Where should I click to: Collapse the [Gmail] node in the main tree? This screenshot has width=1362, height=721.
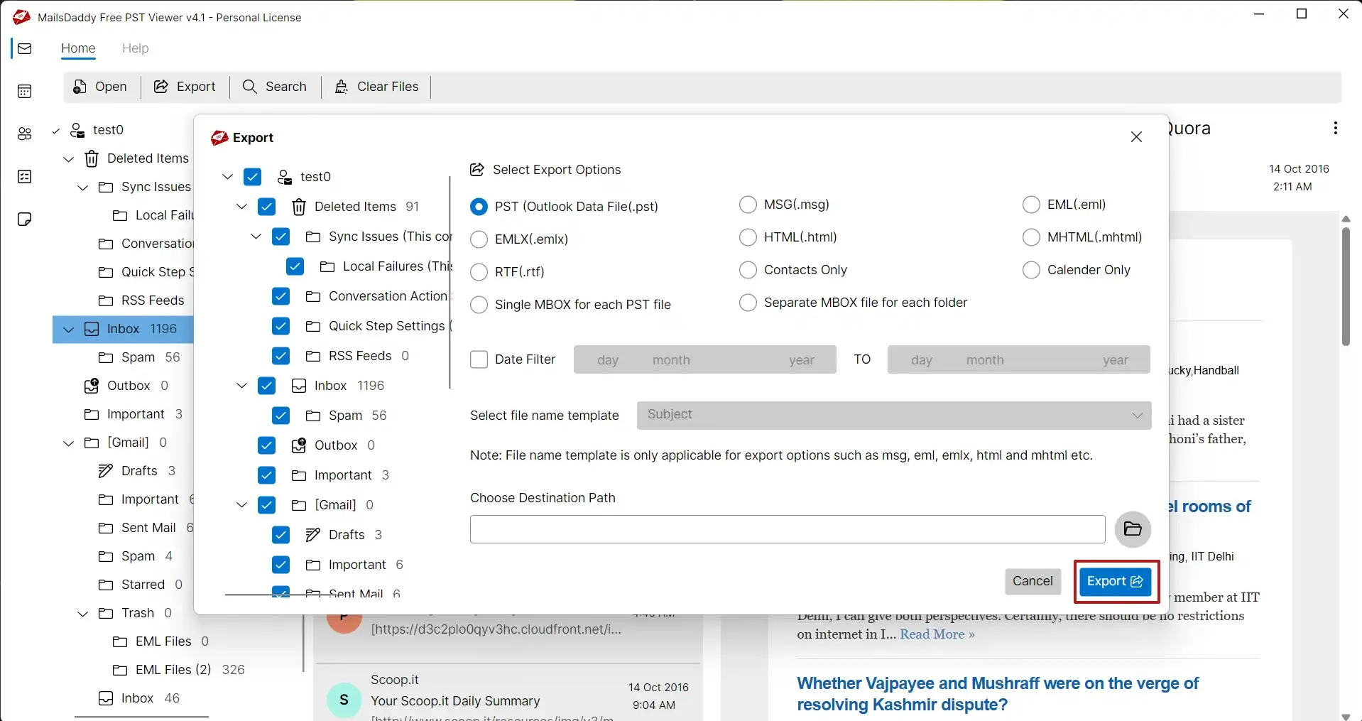[69, 443]
